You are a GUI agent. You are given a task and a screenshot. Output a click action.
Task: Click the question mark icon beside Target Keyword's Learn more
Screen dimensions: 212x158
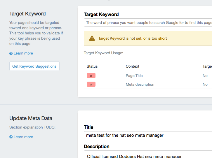[x=11, y=53]
